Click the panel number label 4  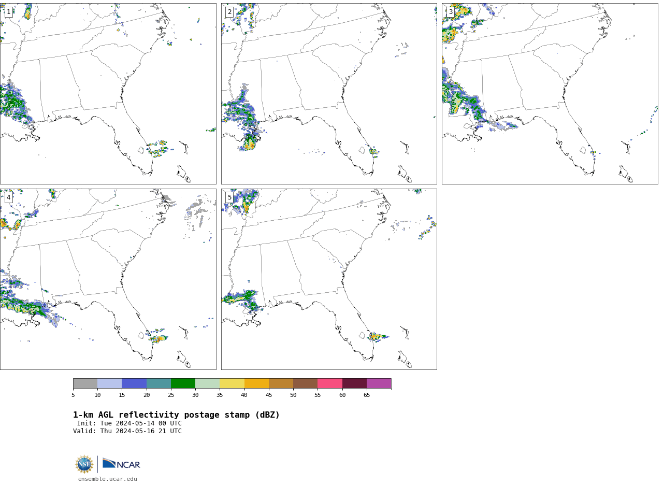8,197
